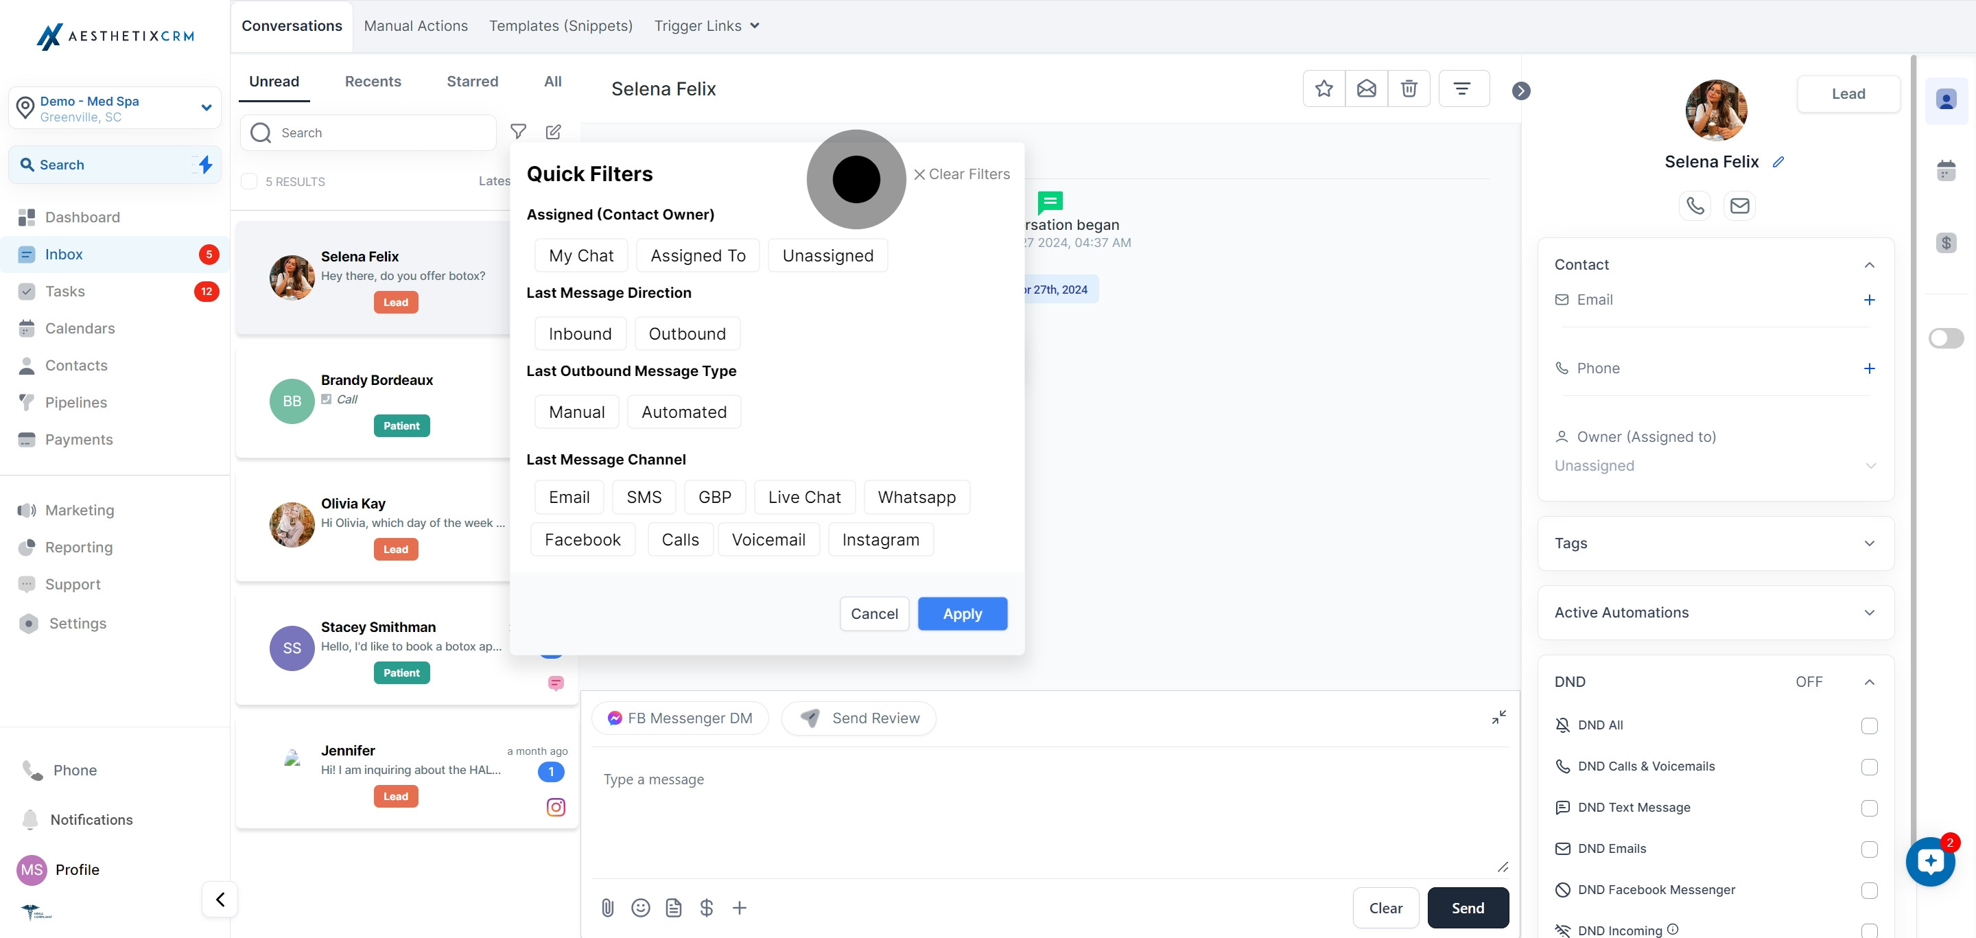The width and height of the screenshot is (1976, 938).
Task: Click the mark-as-read envelope icon
Action: [x=1366, y=89]
